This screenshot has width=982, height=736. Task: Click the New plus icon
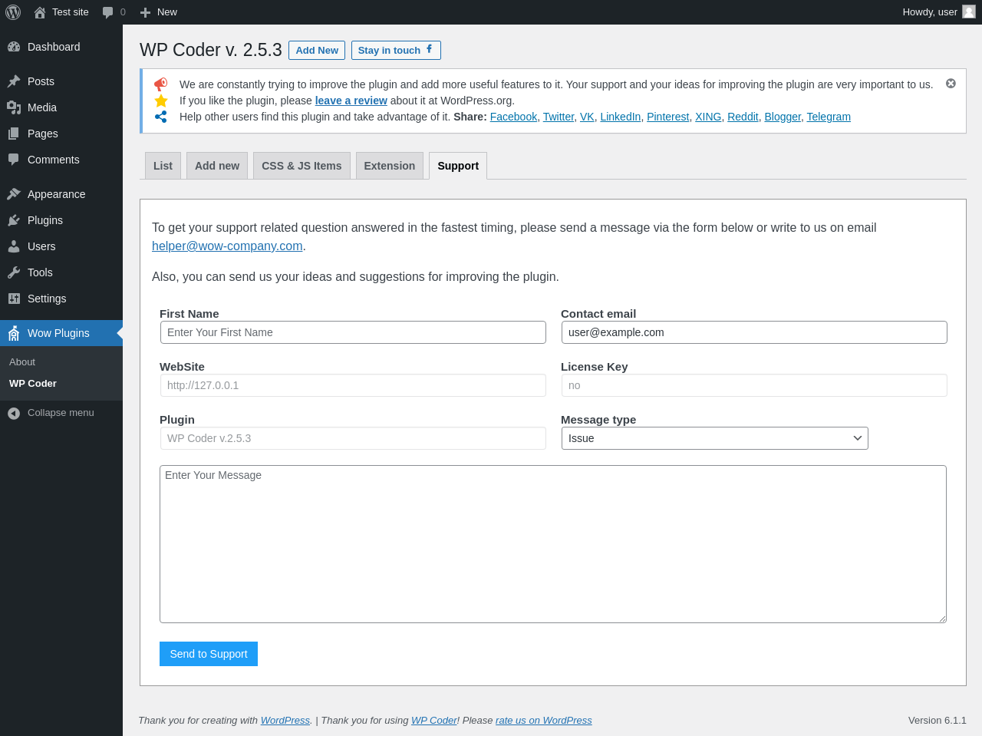click(x=145, y=12)
